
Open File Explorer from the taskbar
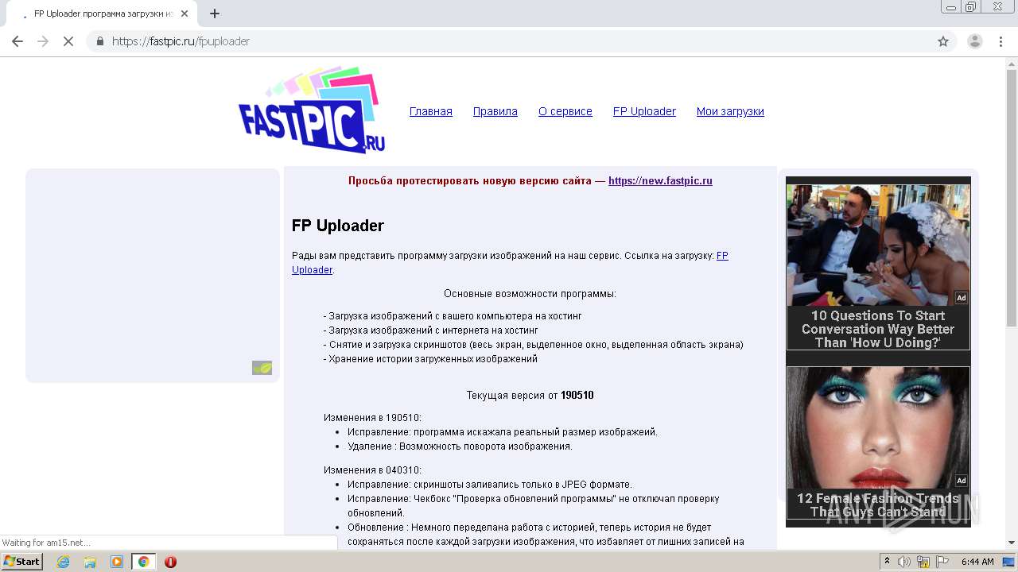pyautogui.click(x=90, y=562)
